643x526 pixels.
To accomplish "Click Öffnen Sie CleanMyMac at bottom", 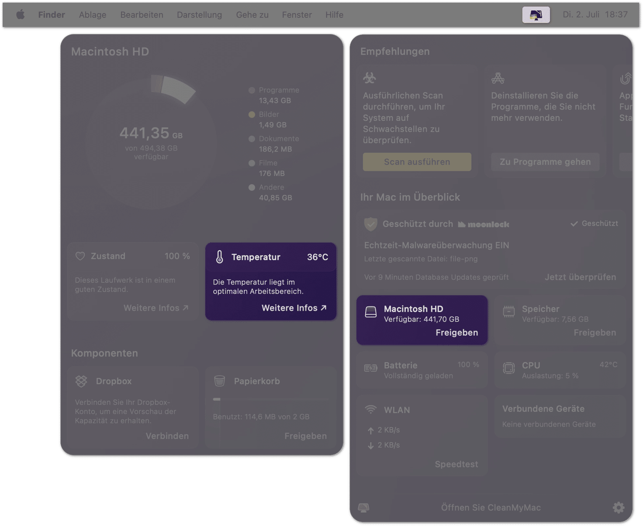I will [491, 508].
